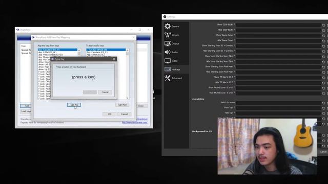Screen dimensions: 328x184
Task: Open the randyrants.com link in SharpKeys
Action: (134, 123)
